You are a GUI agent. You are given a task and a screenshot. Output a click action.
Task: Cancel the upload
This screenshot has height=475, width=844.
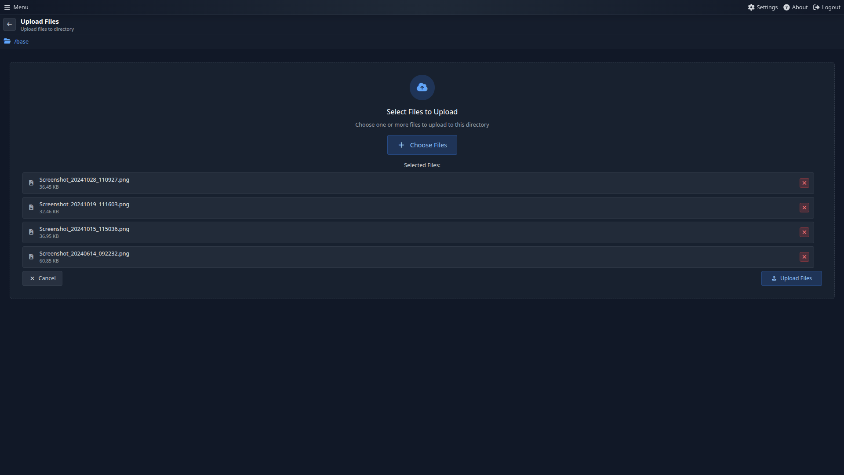click(42, 278)
